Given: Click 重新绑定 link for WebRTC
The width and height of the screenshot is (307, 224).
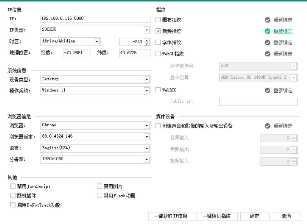Looking at the screenshot, I should pos(283,90).
